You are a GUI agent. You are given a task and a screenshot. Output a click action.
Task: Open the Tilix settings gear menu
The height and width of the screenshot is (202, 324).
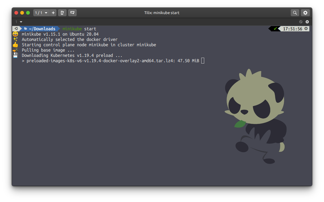[305, 13]
